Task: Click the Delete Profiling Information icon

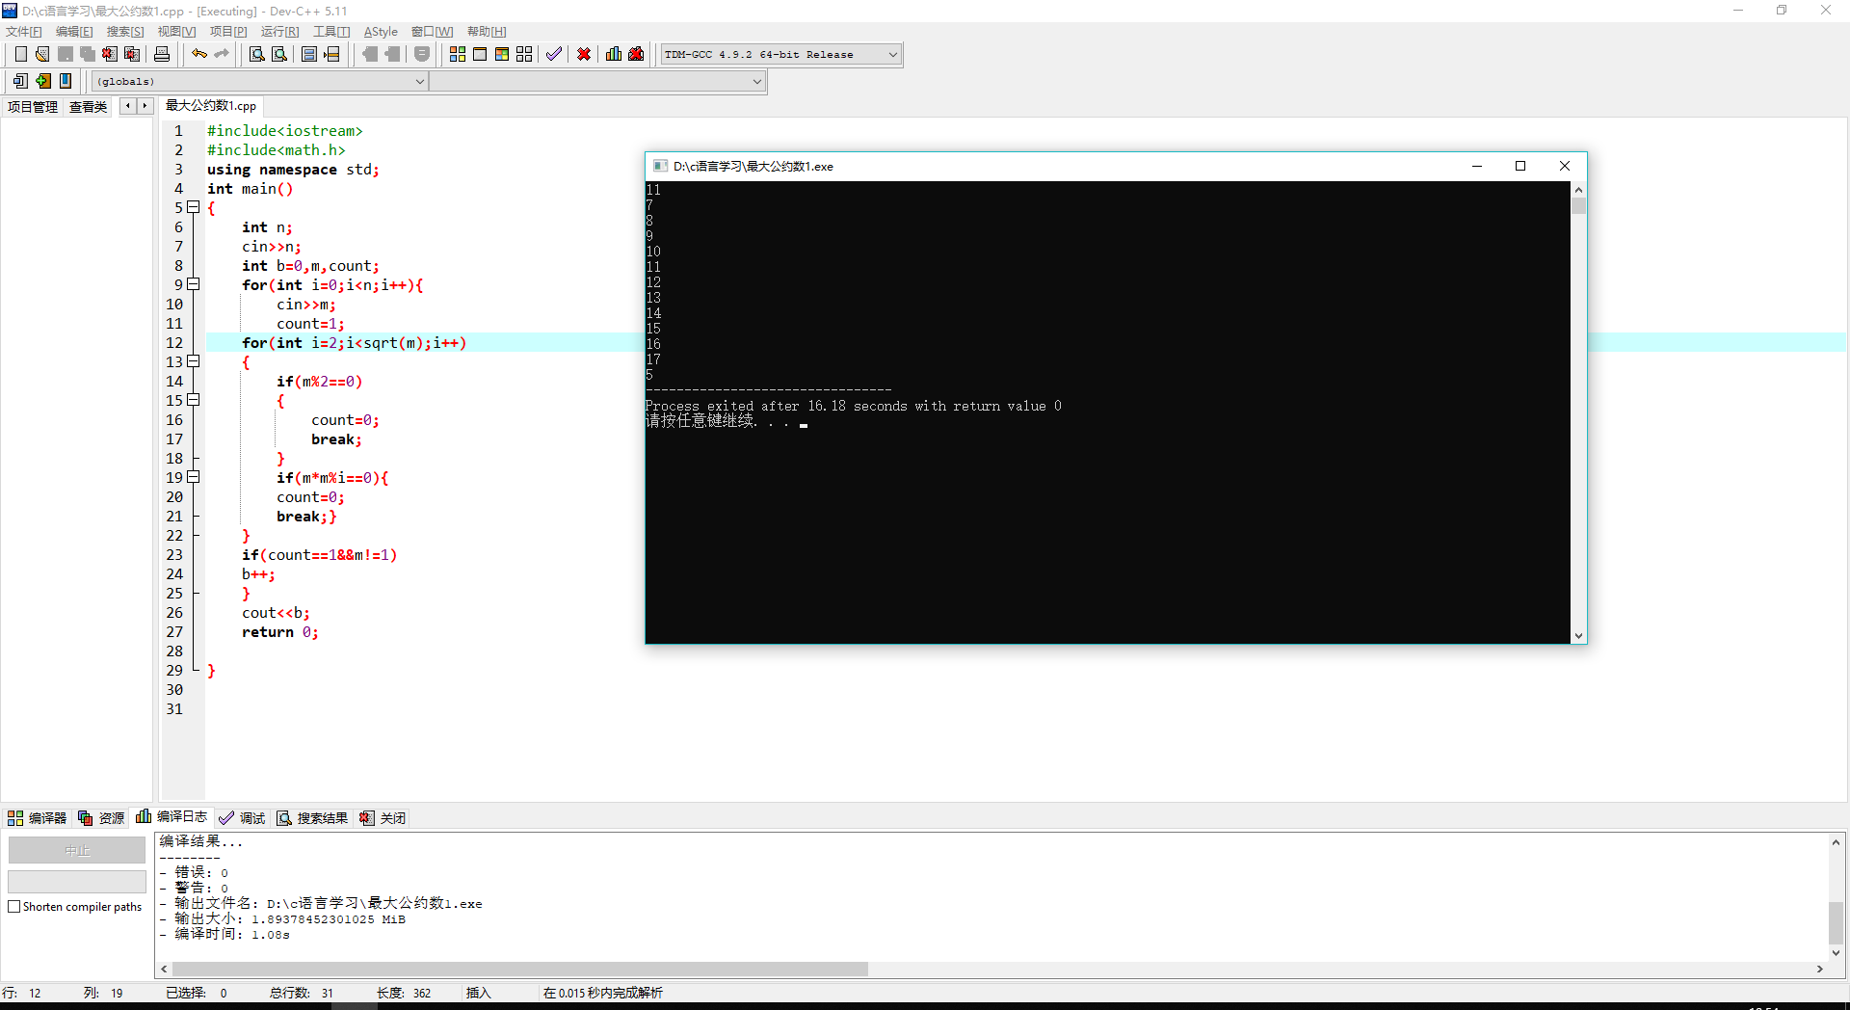Action: tap(636, 54)
